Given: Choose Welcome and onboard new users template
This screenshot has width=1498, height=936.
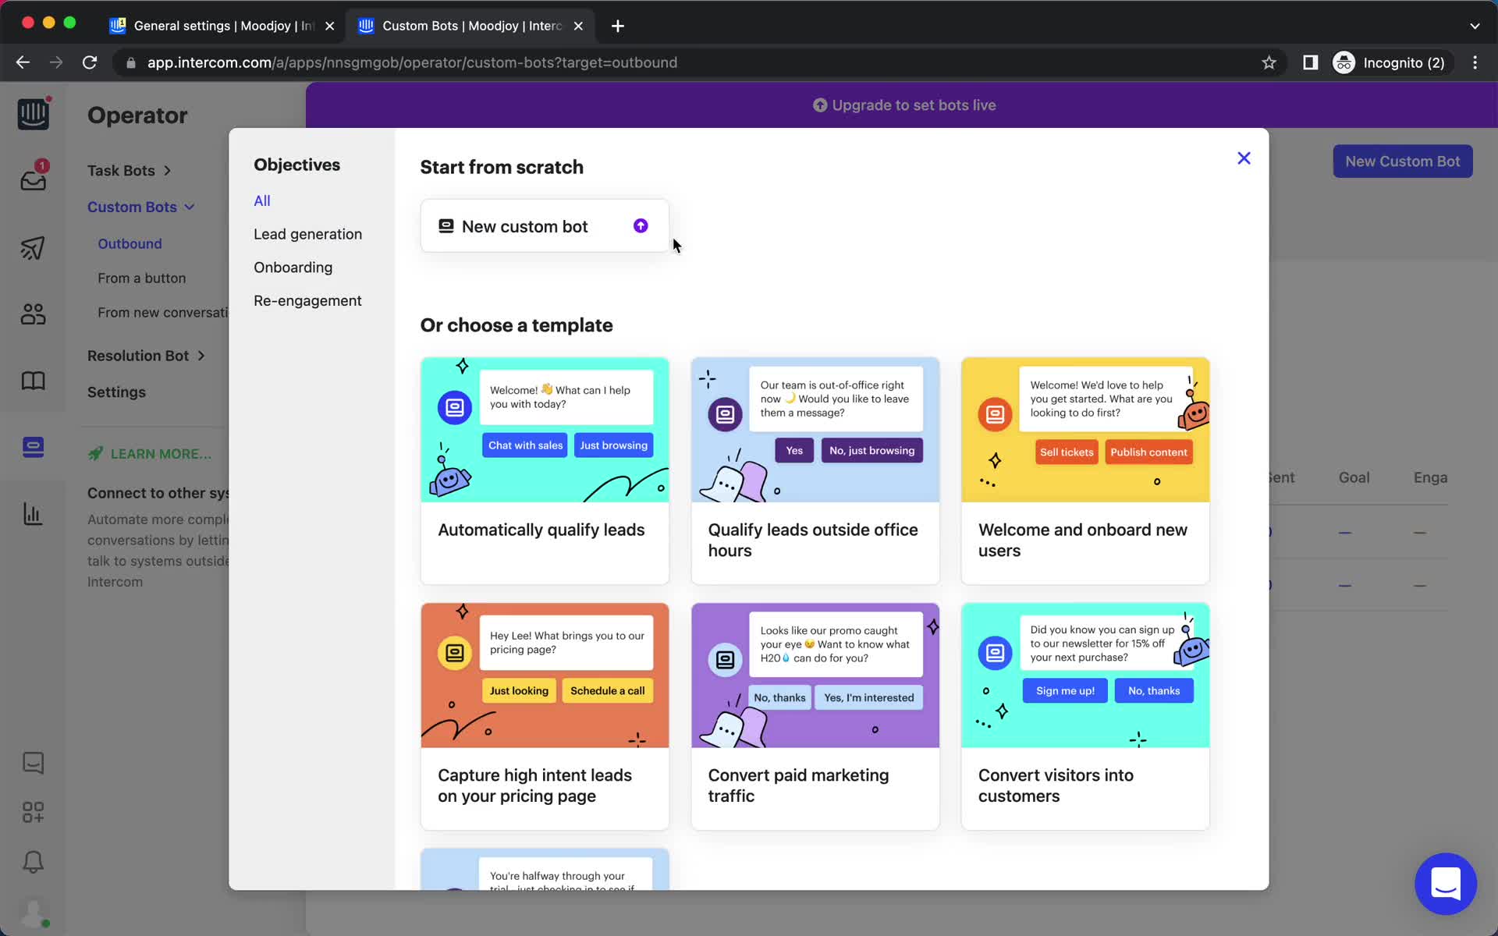Looking at the screenshot, I should click(1085, 470).
